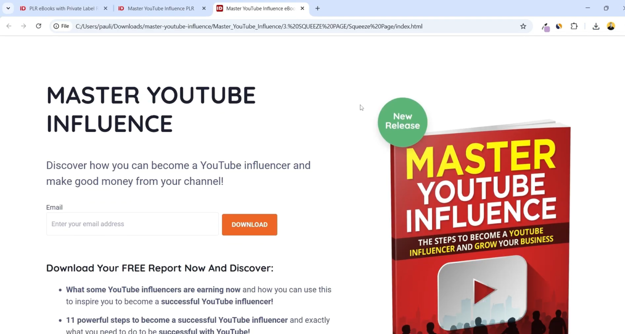This screenshot has height=334, width=625.
Task: Click the reload page icon
Action: (38, 26)
